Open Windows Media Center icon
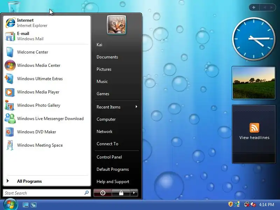Screen dimensions: 280x210 coord(10,65)
